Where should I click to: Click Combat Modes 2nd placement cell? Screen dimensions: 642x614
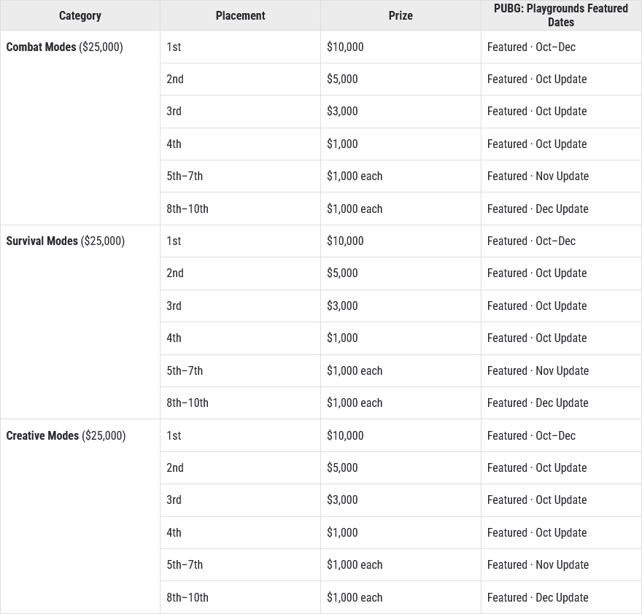tap(240, 79)
